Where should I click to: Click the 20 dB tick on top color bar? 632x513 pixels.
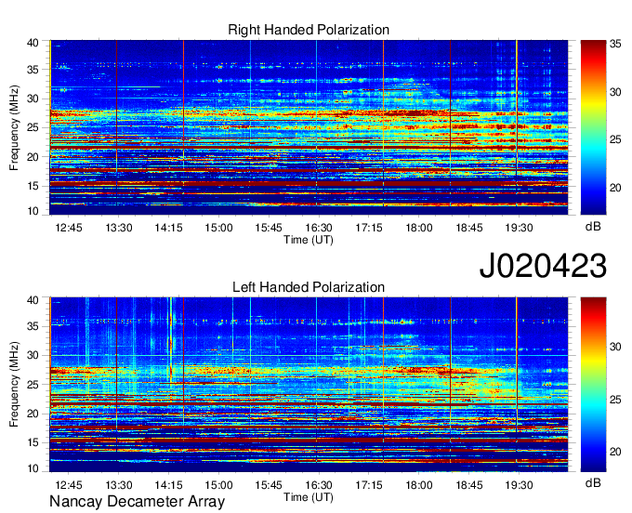click(x=615, y=188)
